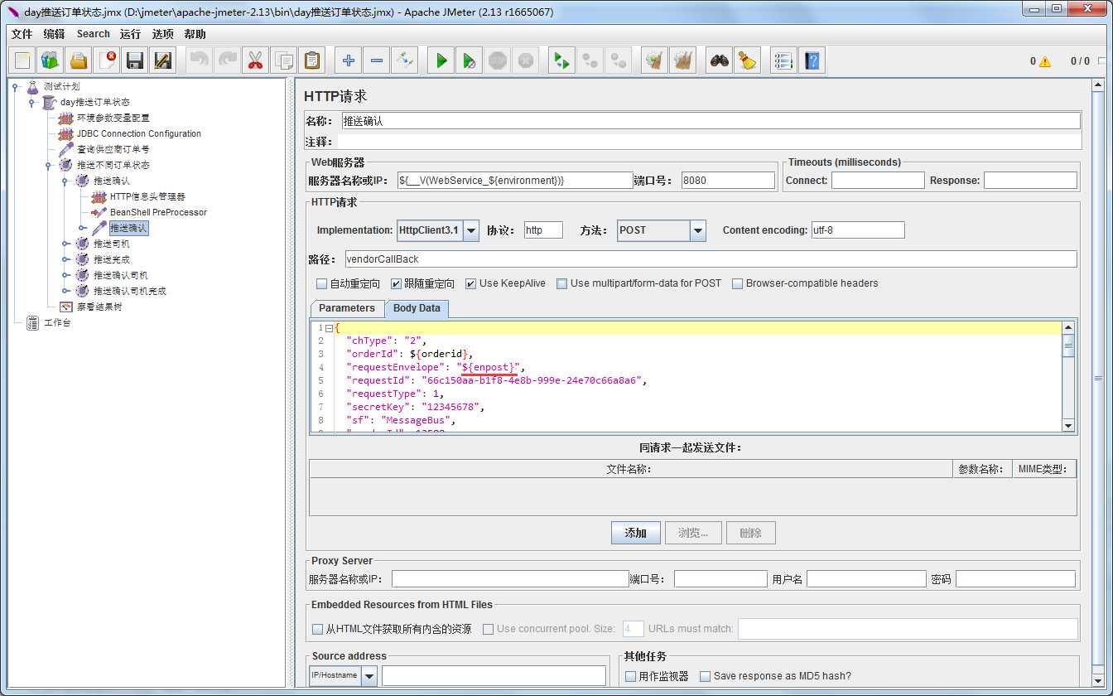This screenshot has width=1113, height=696.
Task: Click into the 路径 vendorCallBack field
Action: [x=711, y=259]
